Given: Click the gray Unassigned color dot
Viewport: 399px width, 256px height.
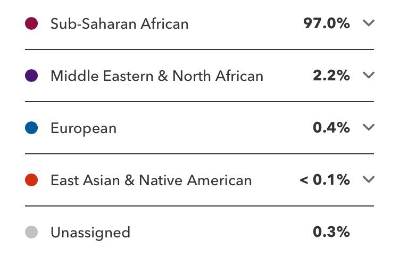Looking at the screenshot, I should point(31,232).
